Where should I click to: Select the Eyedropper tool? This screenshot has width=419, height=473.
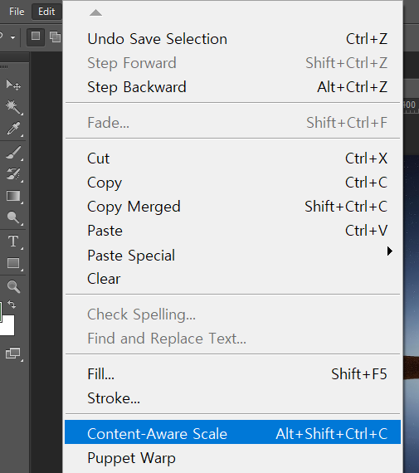coord(13,129)
